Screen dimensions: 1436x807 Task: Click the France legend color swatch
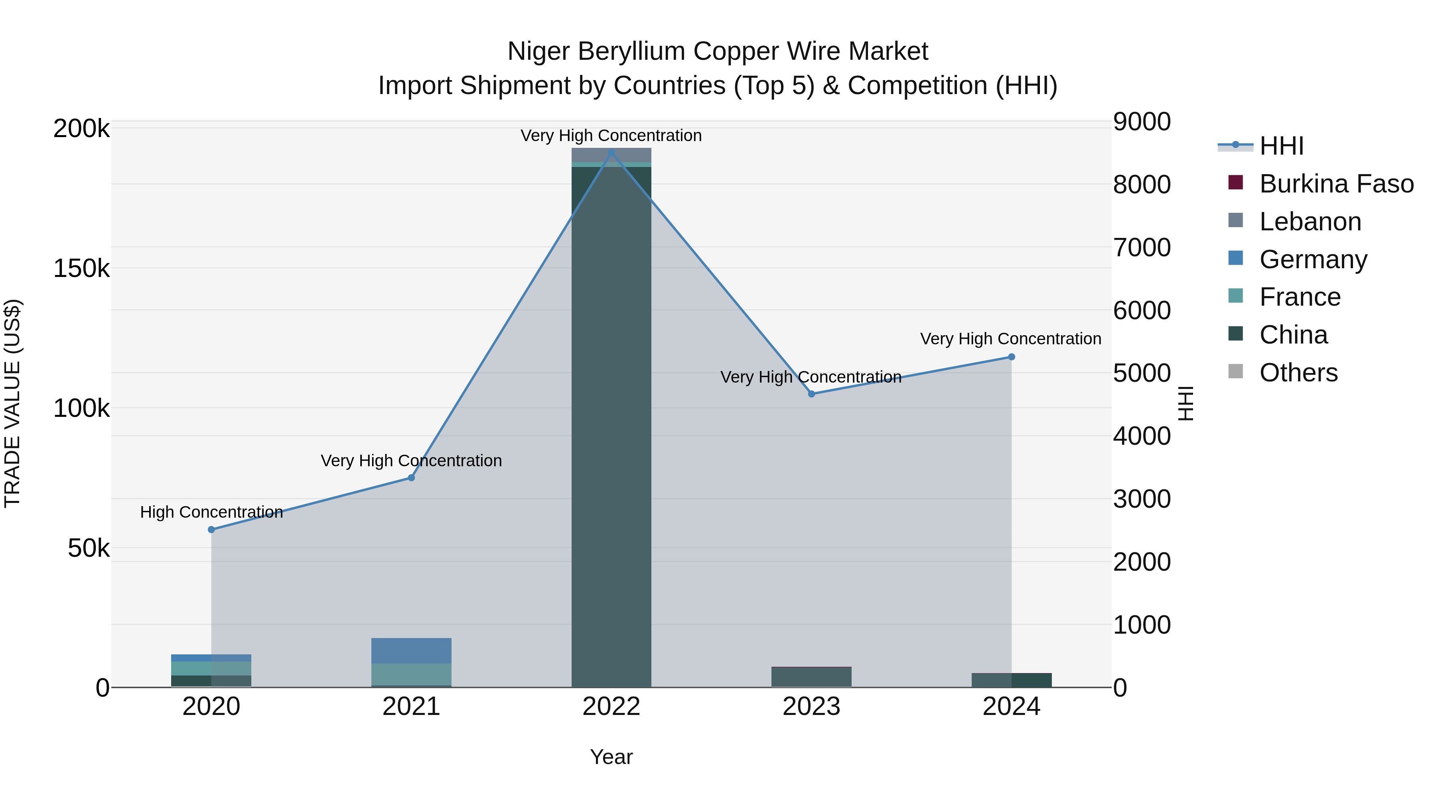1236,296
